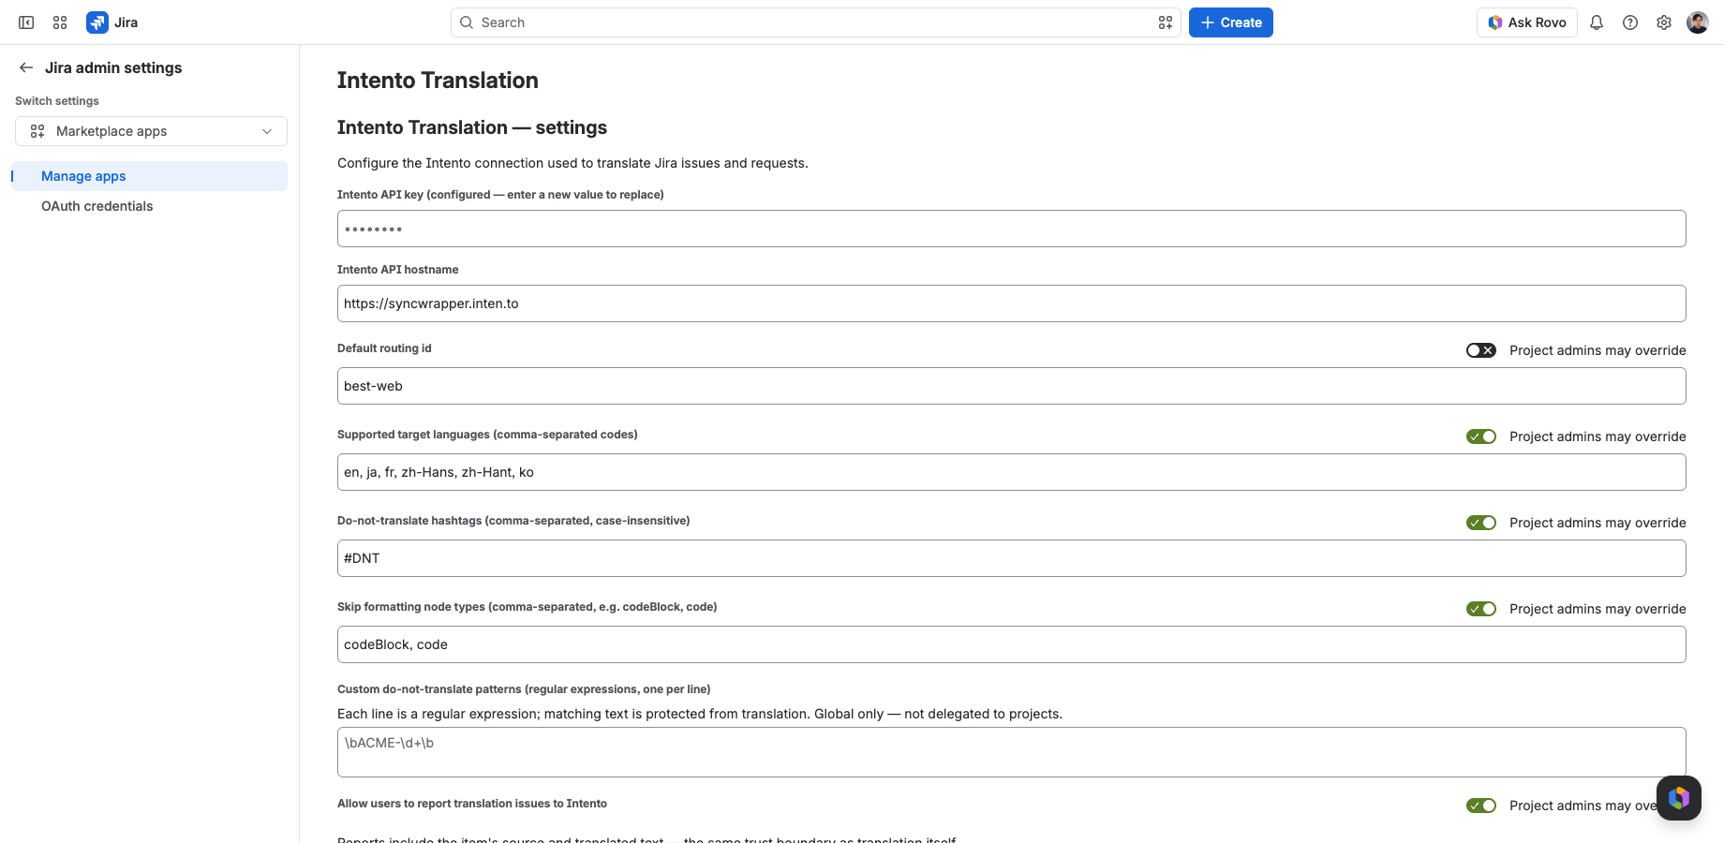Collapse the sidebar with the panel icon

point(26,22)
